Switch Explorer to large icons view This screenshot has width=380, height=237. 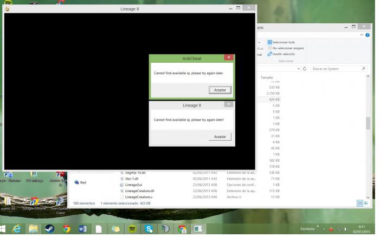pos(366,203)
